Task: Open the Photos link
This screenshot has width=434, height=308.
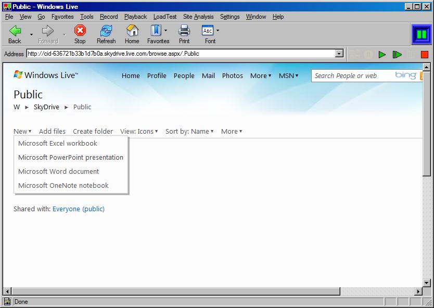Action: point(233,76)
